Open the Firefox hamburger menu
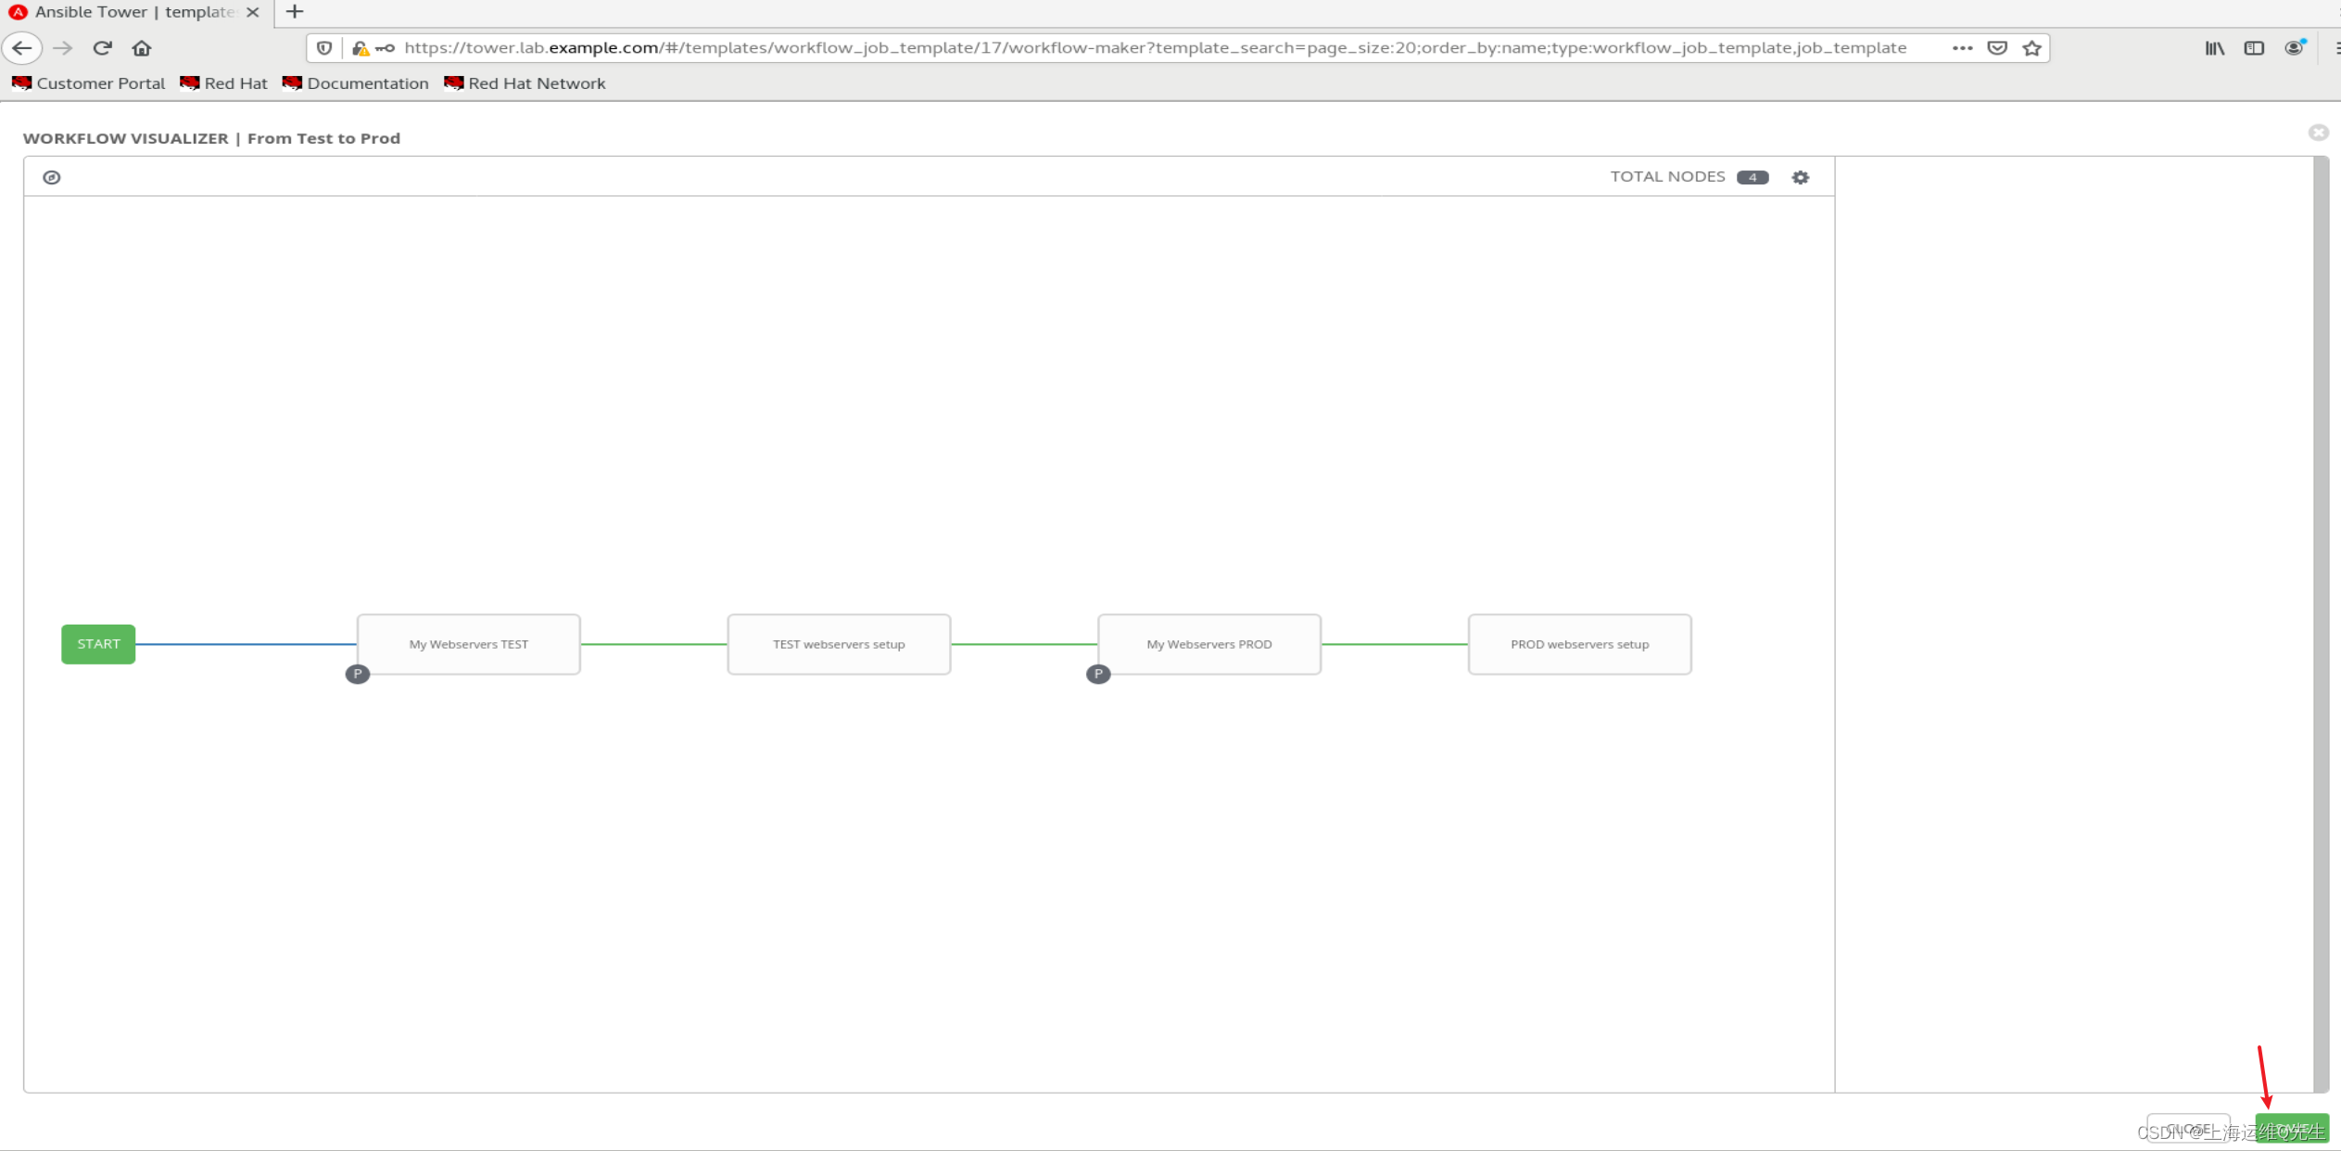This screenshot has width=2341, height=1151. [2335, 47]
